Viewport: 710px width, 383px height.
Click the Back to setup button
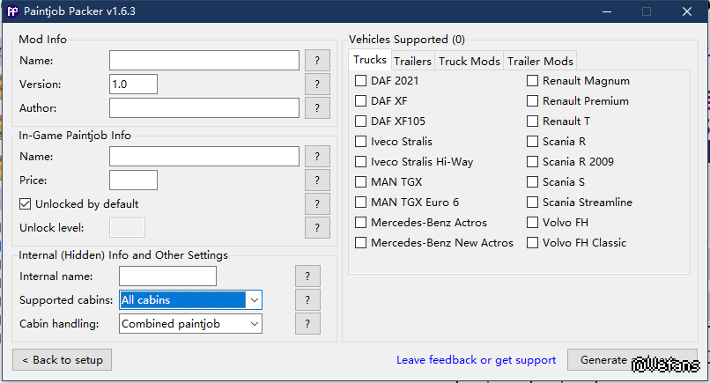[63, 360]
